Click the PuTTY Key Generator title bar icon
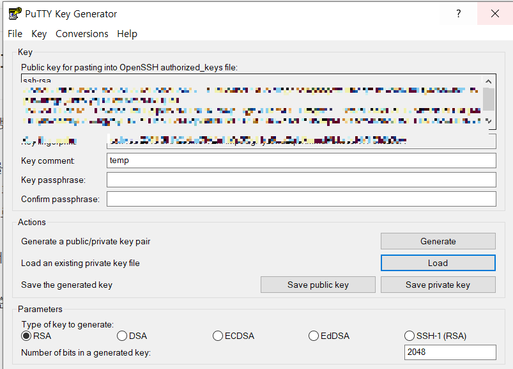The image size is (513, 369). (x=15, y=14)
